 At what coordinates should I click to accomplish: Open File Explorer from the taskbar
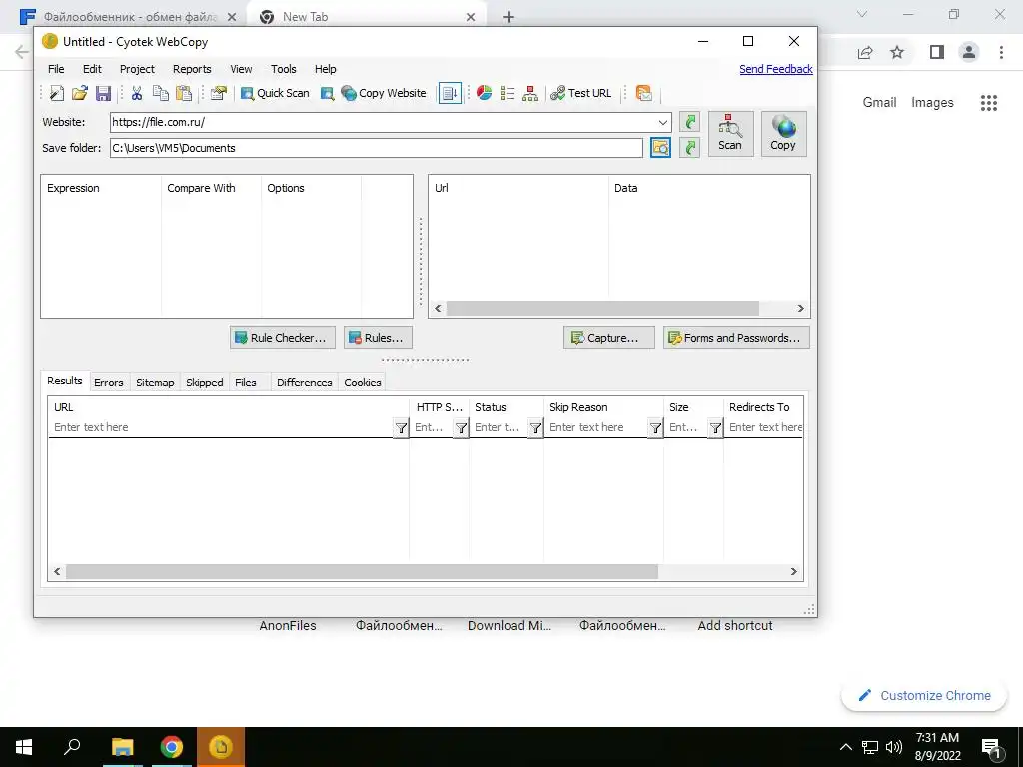click(122, 747)
